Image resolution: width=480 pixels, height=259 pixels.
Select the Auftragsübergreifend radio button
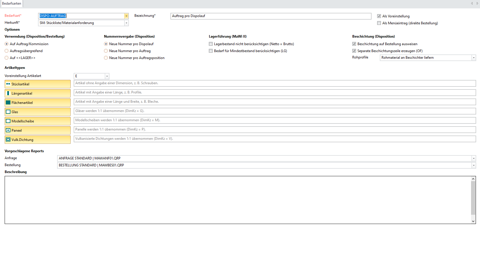point(7,51)
